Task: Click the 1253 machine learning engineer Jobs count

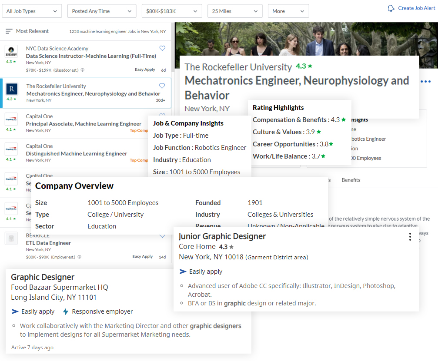Action: [117, 32]
